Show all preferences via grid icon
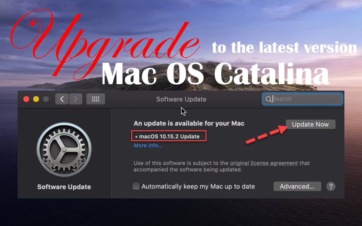The height and width of the screenshot is (226, 362). pos(96,99)
